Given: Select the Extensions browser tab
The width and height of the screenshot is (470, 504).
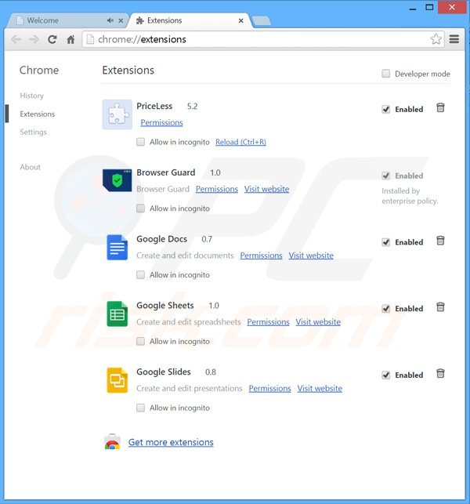Looking at the screenshot, I should point(190,20).
